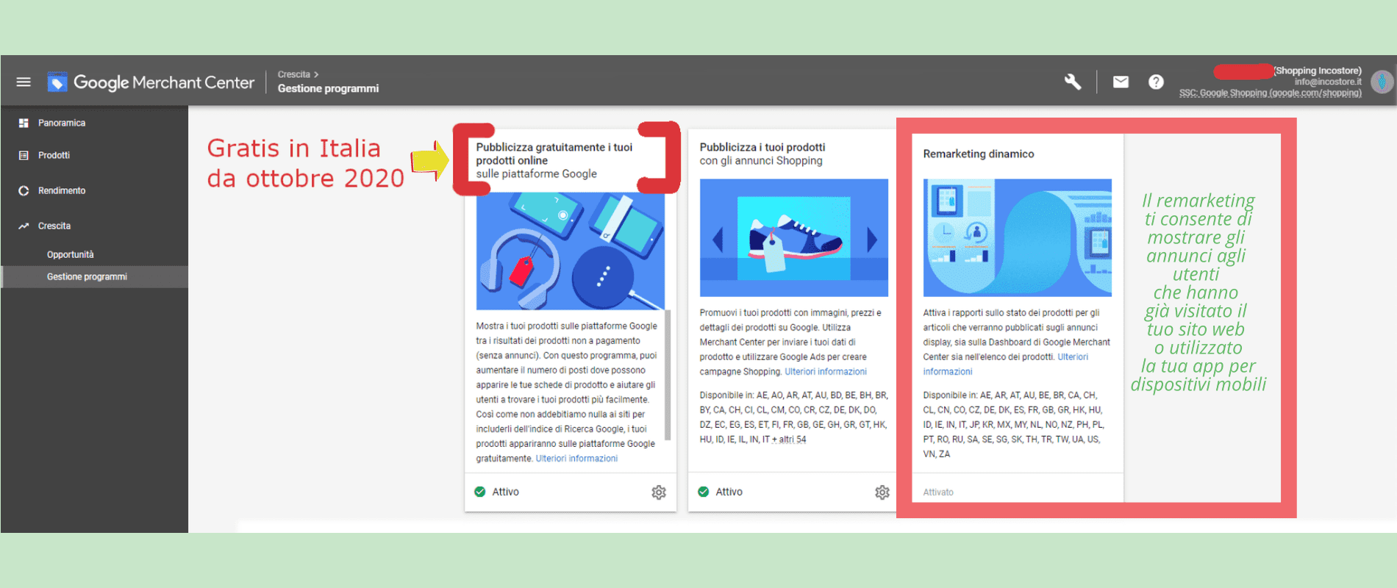Click the Google Merchant Center logo

point(151,82)
